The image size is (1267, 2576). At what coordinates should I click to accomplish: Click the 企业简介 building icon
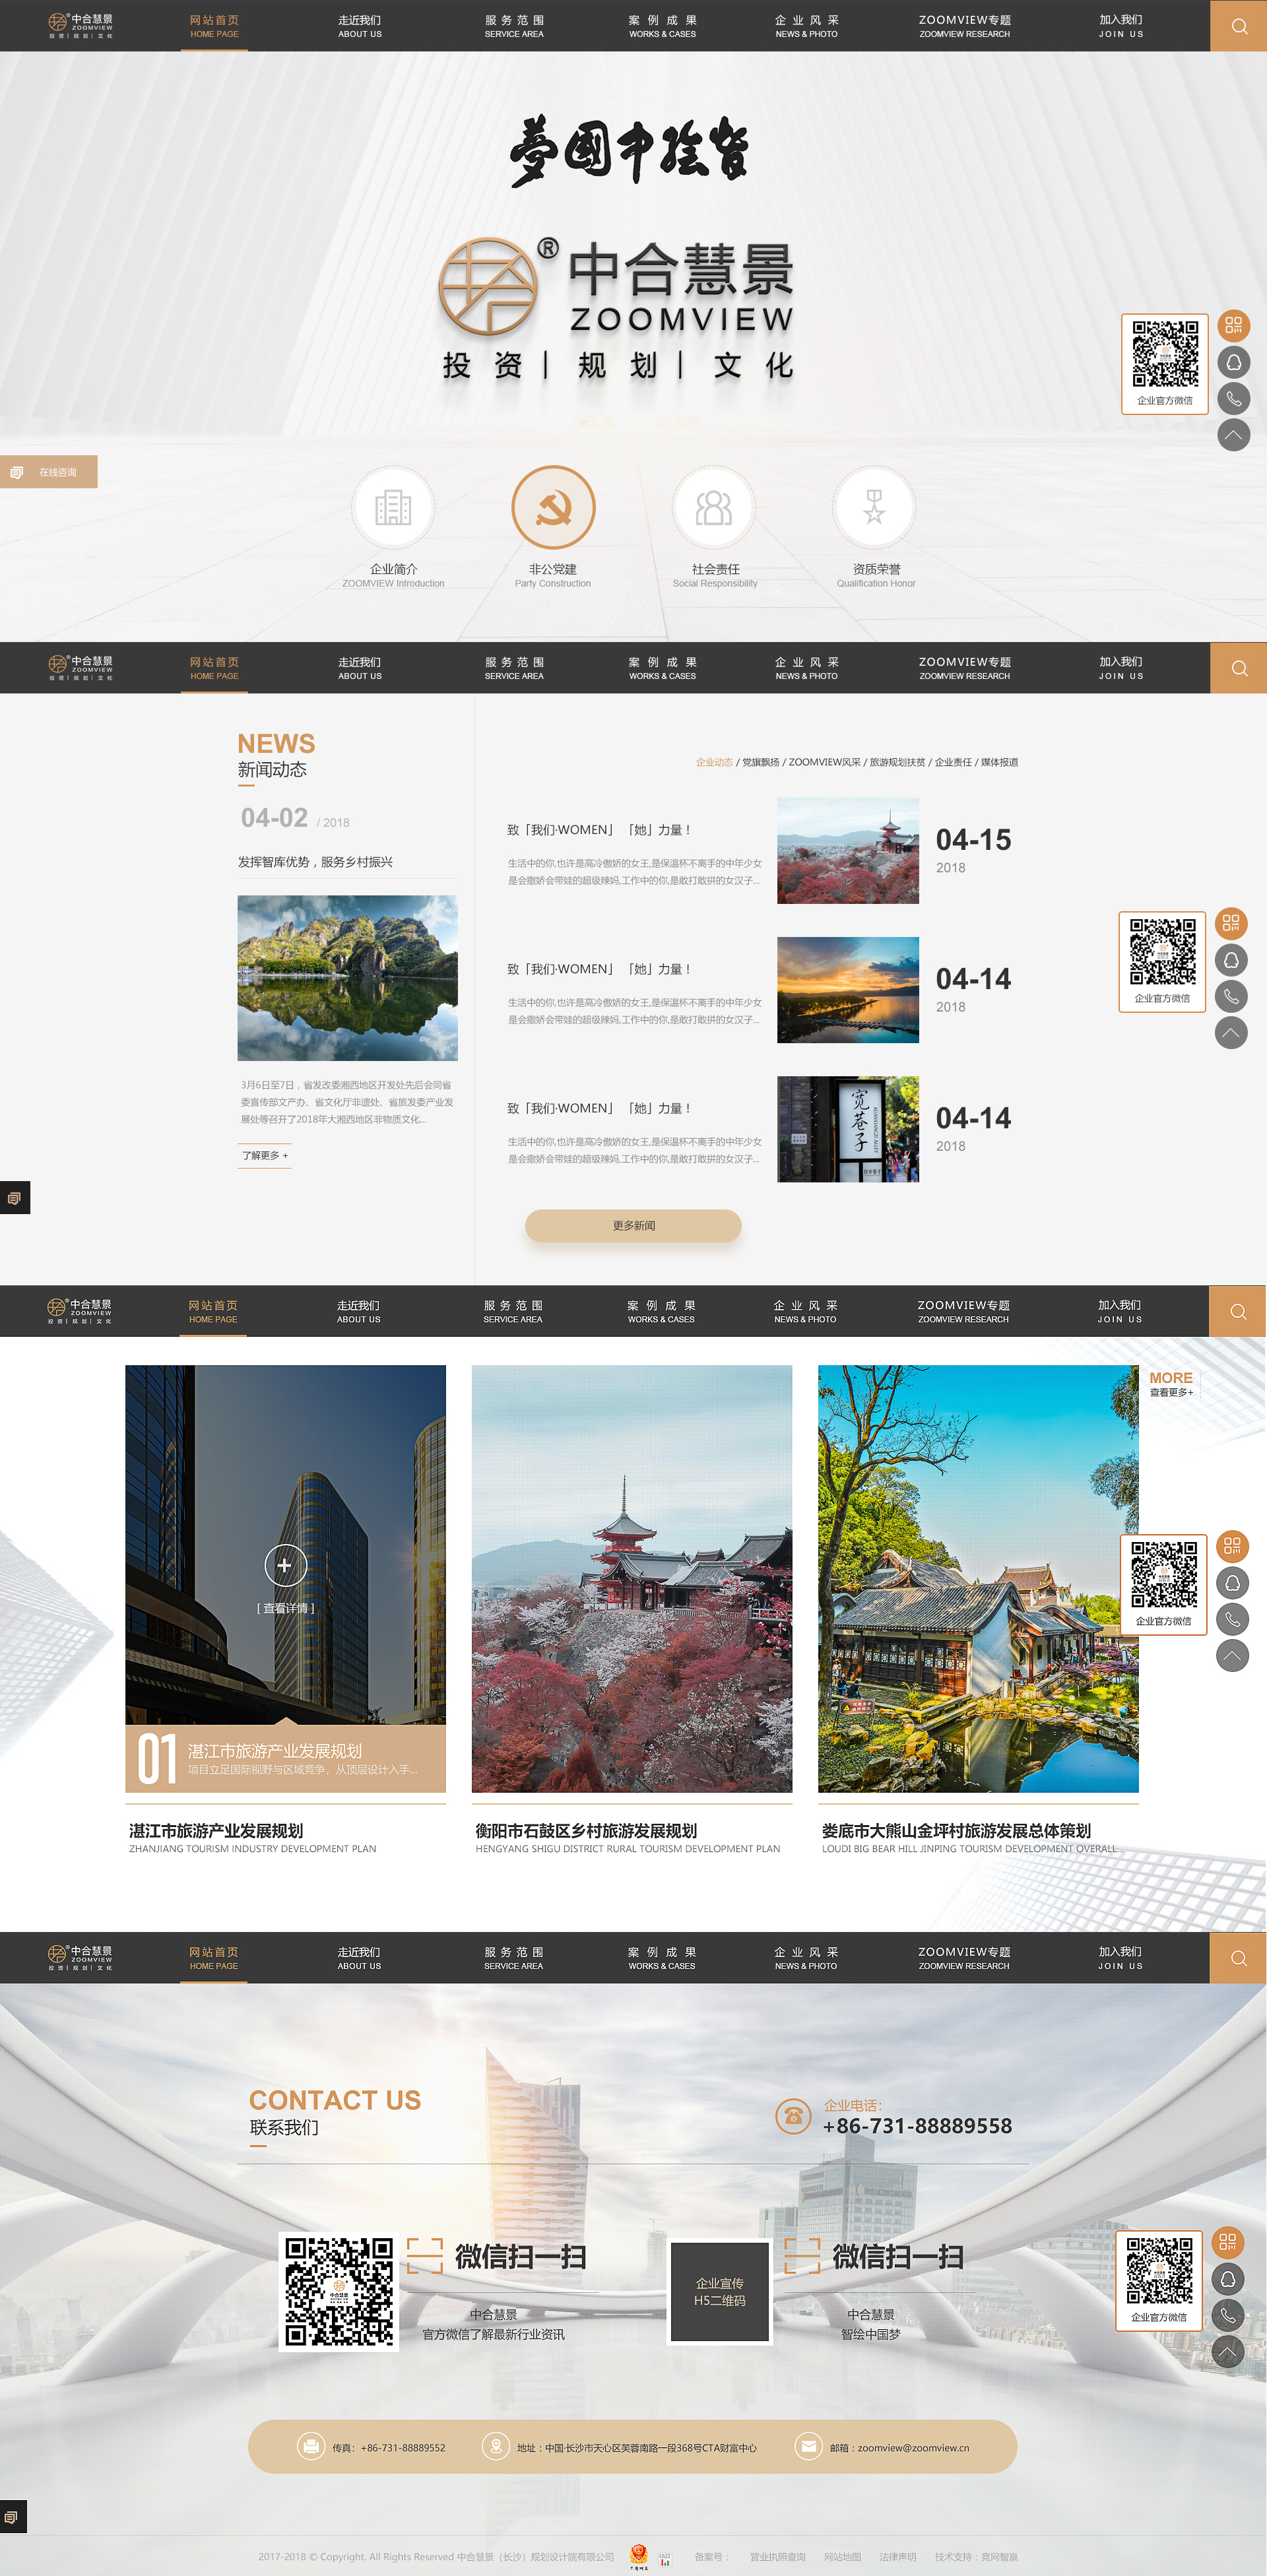(x=393, y=508)
